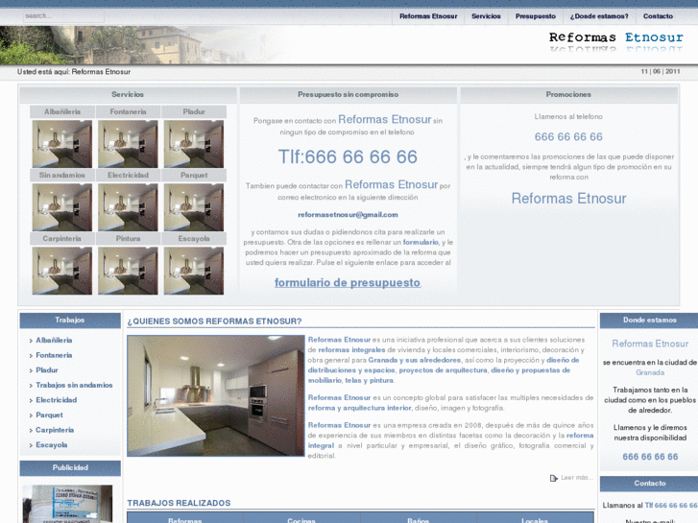Open Carpinteria in the Trabajos sidebar
This screenshot has height=523, width=698.
(x=55, y=430)
